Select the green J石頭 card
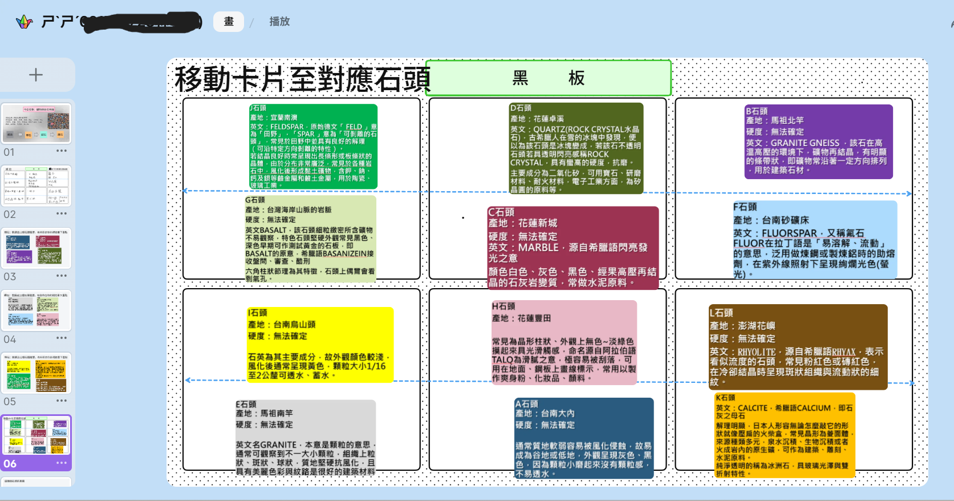The height and width of the screenshot is (501, 954). click(x=313, y=146)
